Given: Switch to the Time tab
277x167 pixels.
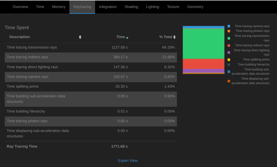Looking at the screenshot, I should [40, 7].
